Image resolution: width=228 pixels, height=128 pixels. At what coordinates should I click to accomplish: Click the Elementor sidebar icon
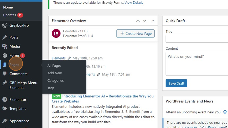click(5, 100)
